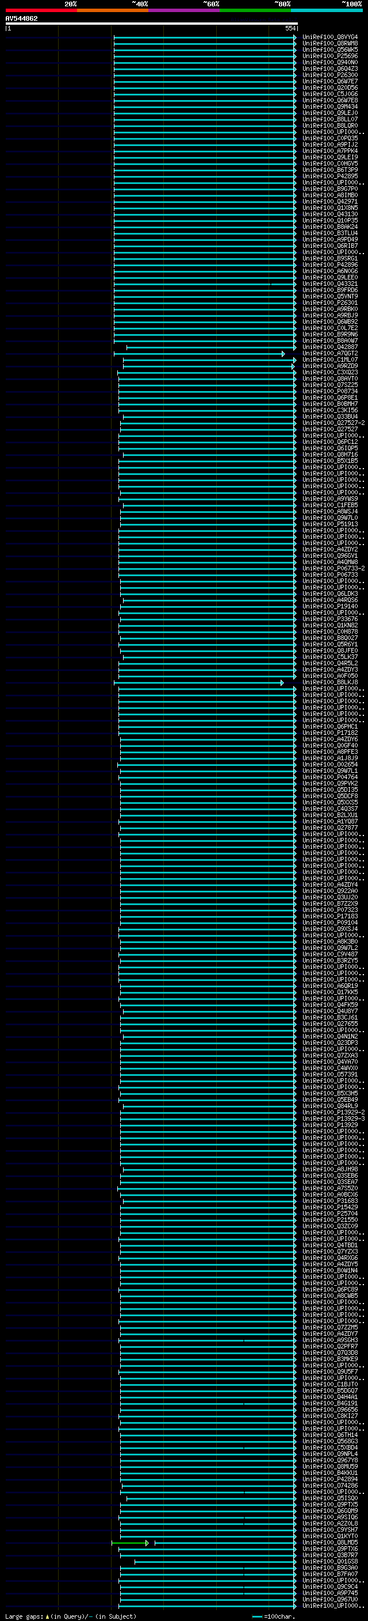This screenshot has width=368, height=1621.
Task: Click the white query sequence bar
Action: 152,24
